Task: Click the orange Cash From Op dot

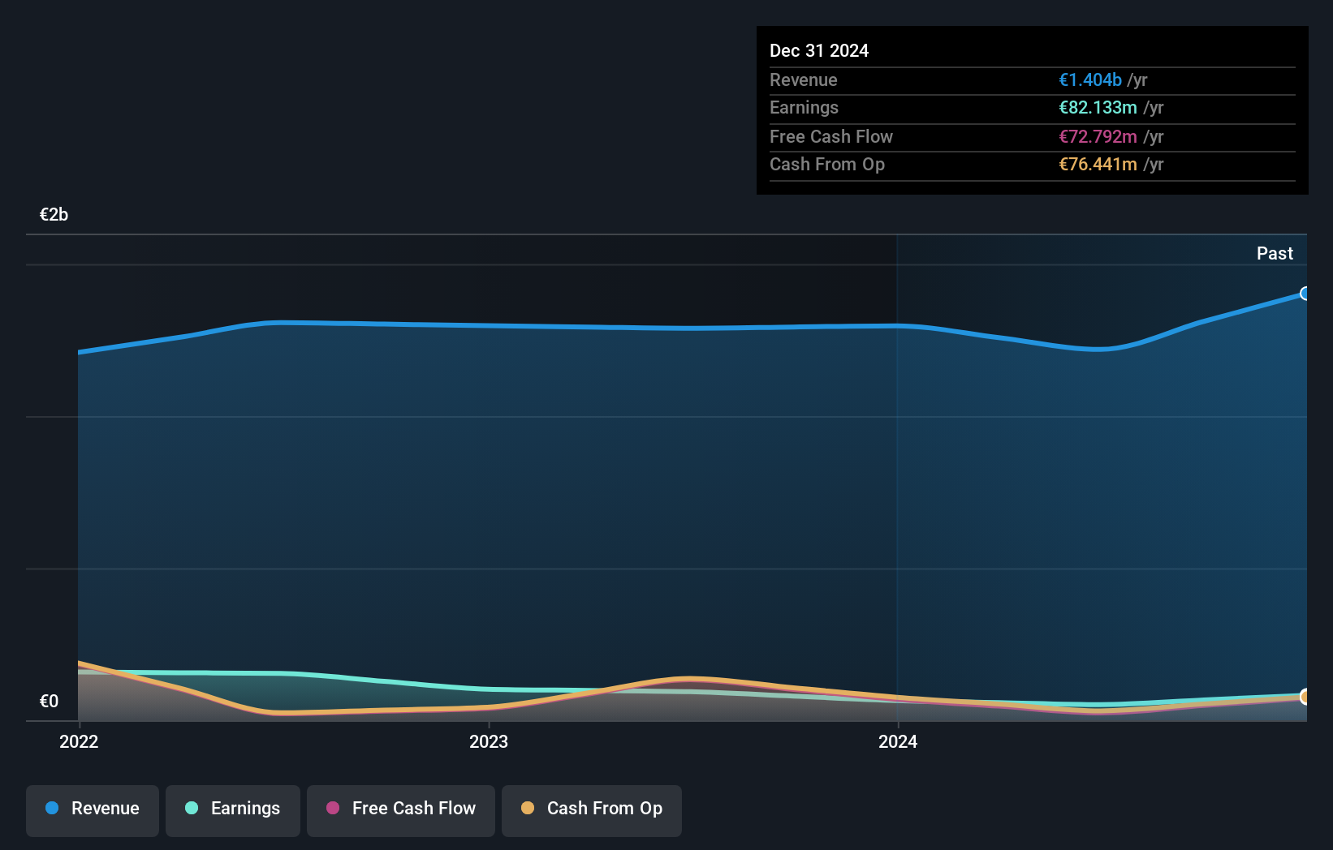Action: (528, 808)
